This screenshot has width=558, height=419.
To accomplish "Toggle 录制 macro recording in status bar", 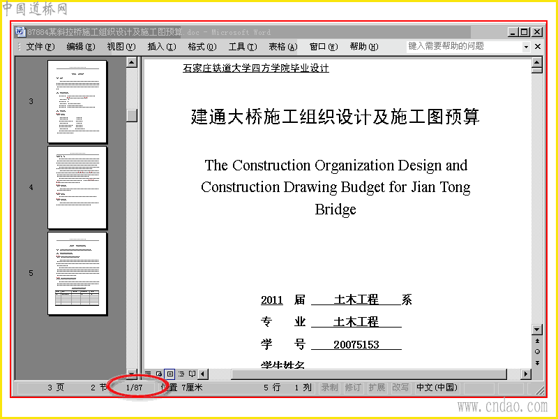I will click(329, 388).
